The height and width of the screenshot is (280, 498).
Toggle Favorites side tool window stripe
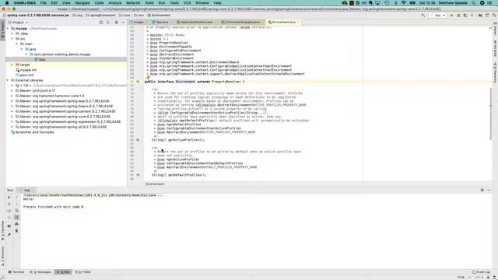2,230
